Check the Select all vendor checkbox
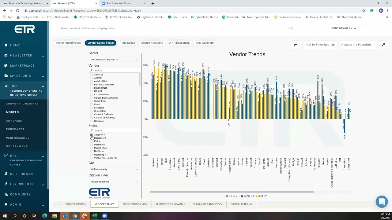The image size is (392, 220). (92, 75)
